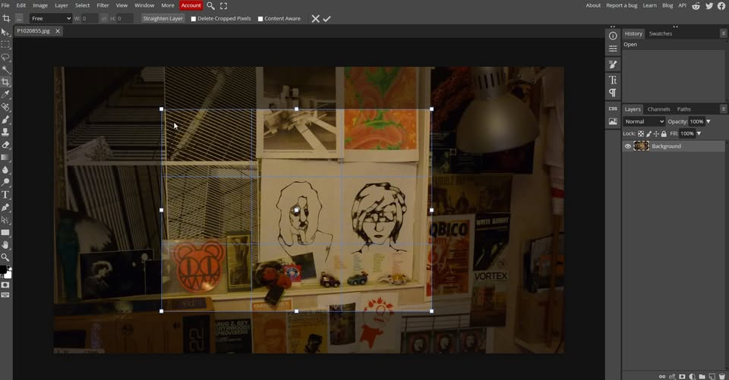Open the blend mode Normal dropdown
This screenshot has height=380, width=729.
tap(644, 121)
